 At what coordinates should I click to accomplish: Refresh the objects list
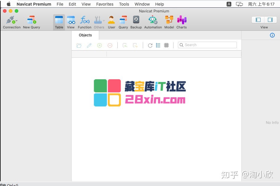tap(150, 46)
